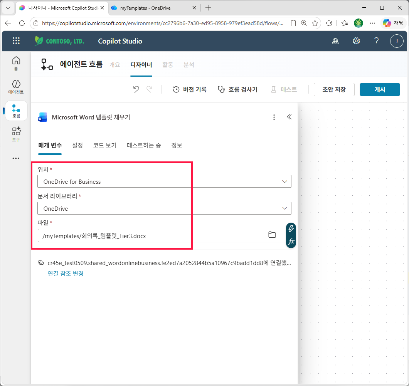
Task: Click the Contoso, Ltd. logo
Action: point(59,41)
